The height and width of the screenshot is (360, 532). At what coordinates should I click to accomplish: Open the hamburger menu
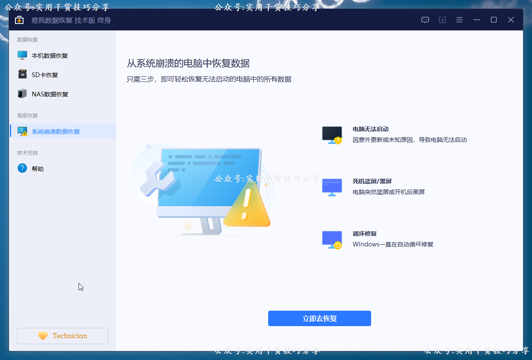click(x=459, y=20)
